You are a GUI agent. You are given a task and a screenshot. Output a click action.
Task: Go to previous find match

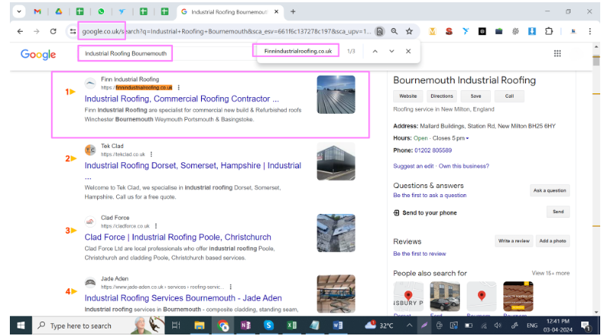point(375,51)
